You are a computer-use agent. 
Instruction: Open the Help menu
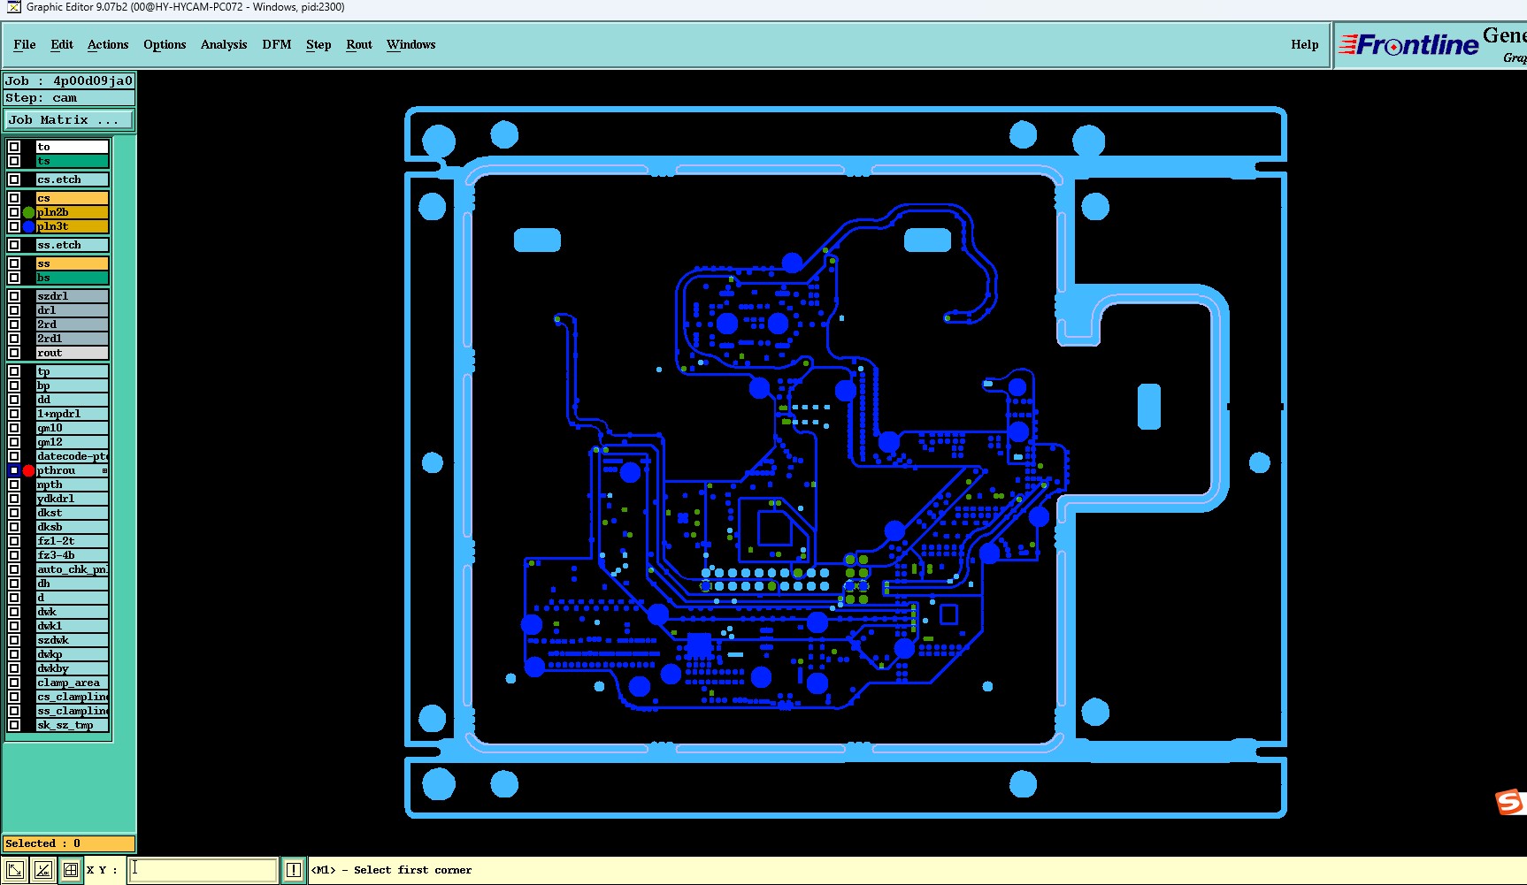(1305, 44)
